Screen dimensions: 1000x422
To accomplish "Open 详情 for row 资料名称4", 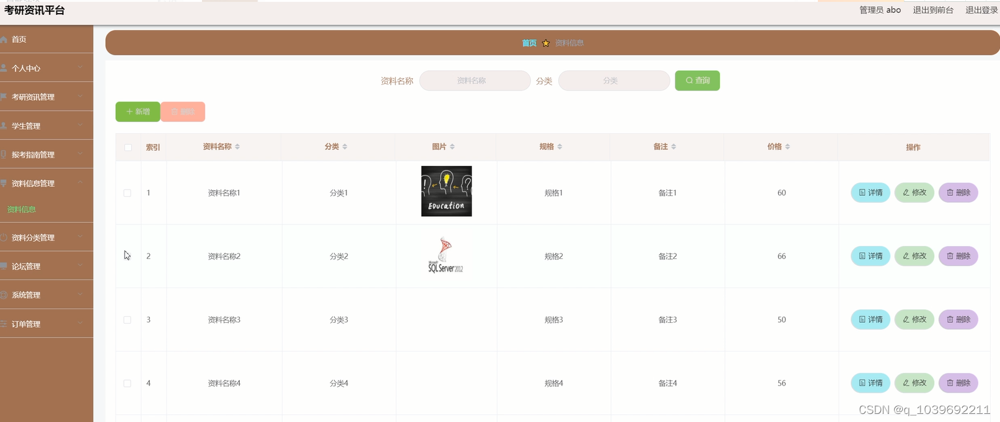I will 871,383.
